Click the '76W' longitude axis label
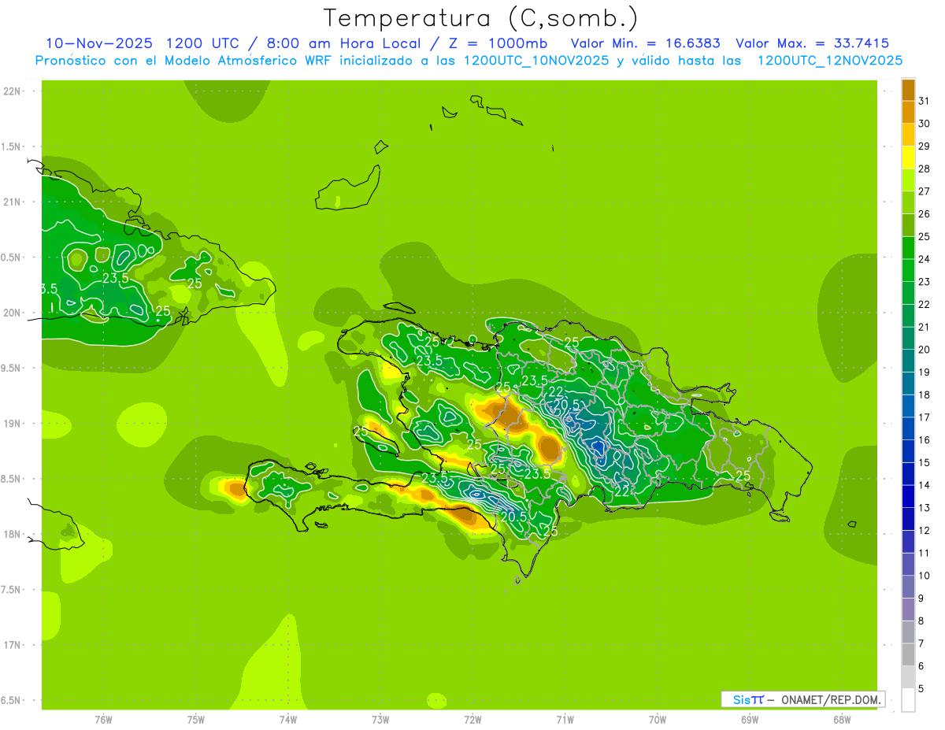 pos(103,720)
